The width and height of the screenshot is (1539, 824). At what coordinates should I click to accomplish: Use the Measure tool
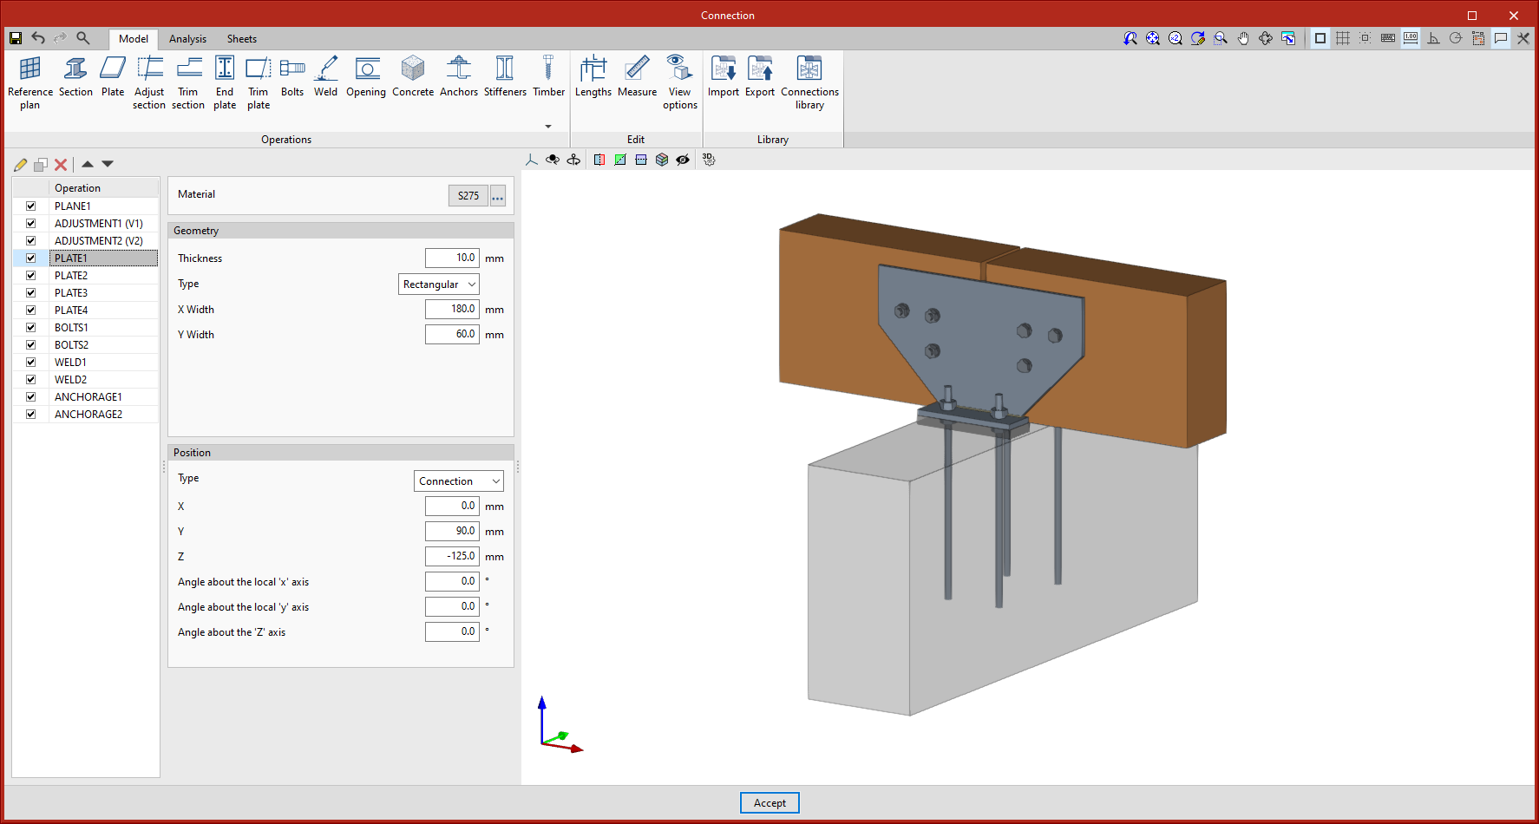coord(636,78)
